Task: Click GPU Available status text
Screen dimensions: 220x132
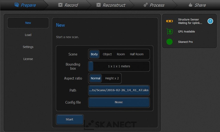Action: (186, 32)
